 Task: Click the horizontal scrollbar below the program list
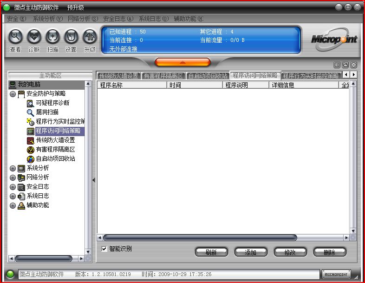tap(200, 237)
